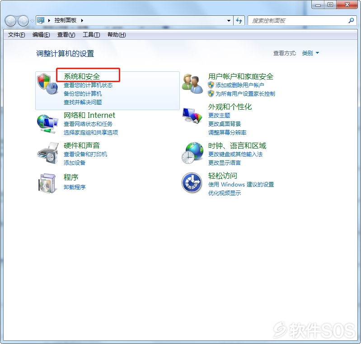Expand the arrow after 控制面板 breadcrumb
The width and height of the screenshot is (361, 344).
(x=82, y=20)
